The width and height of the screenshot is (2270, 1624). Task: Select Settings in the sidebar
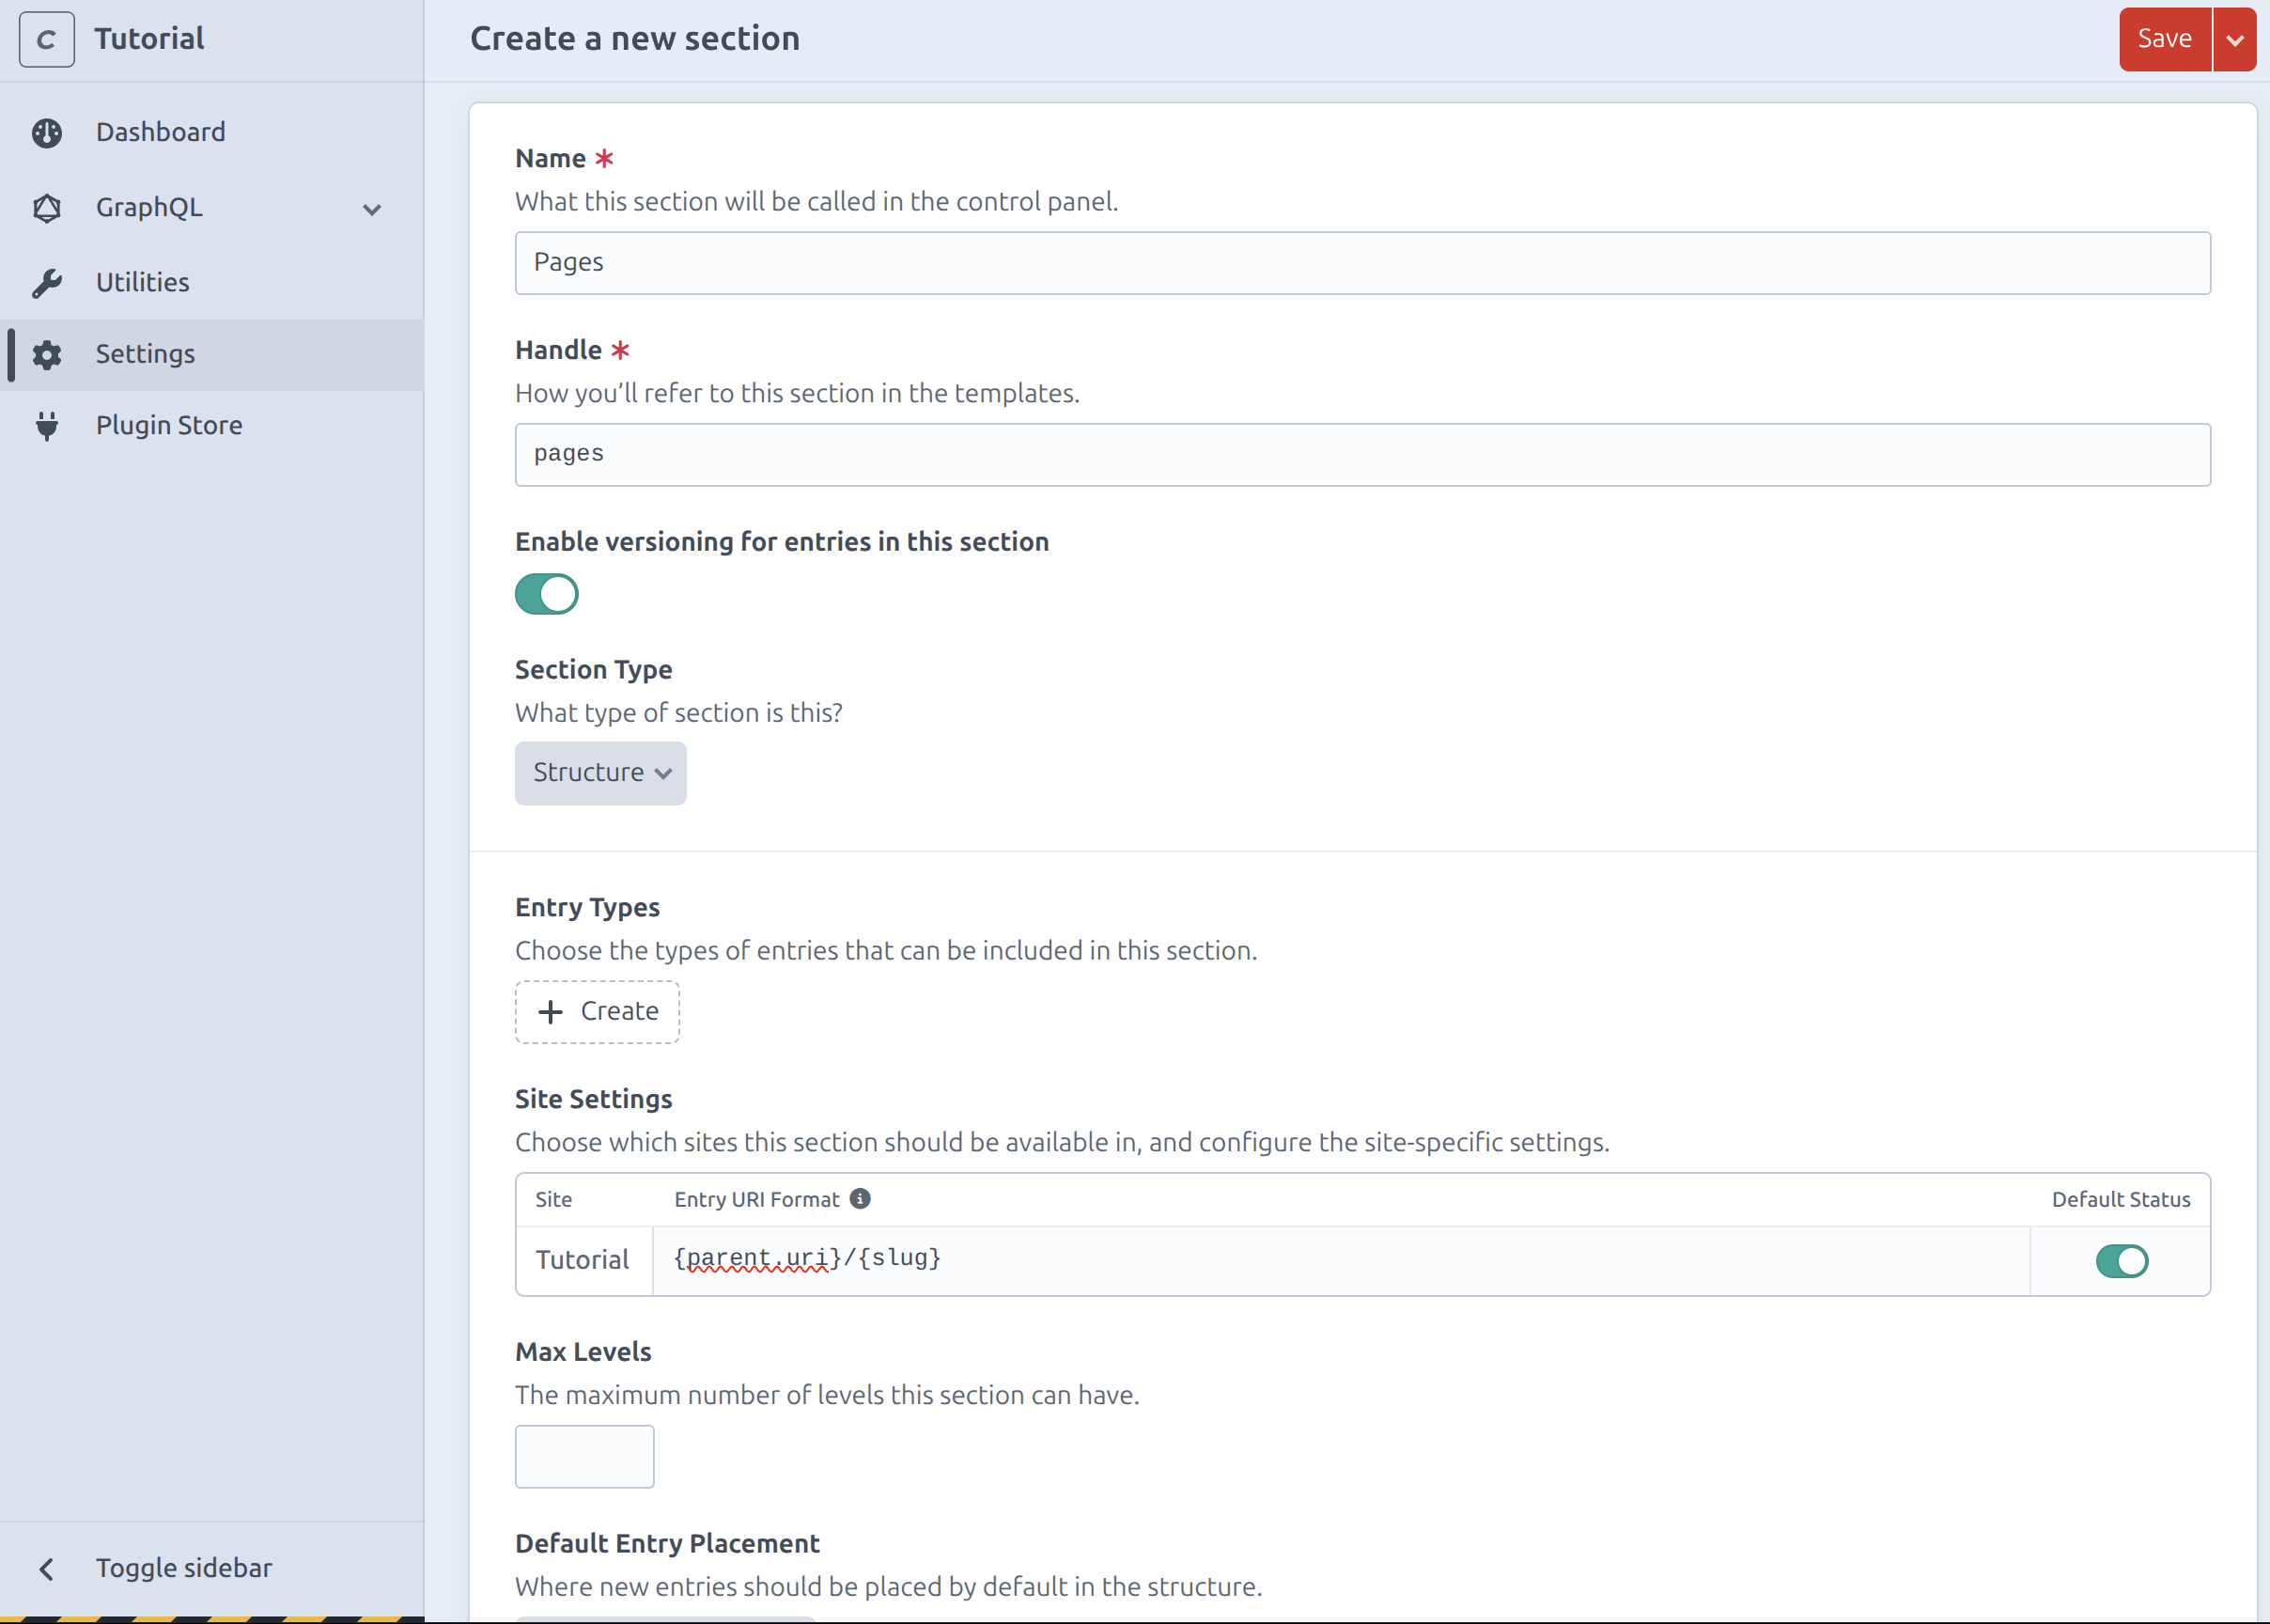[212, 355]
